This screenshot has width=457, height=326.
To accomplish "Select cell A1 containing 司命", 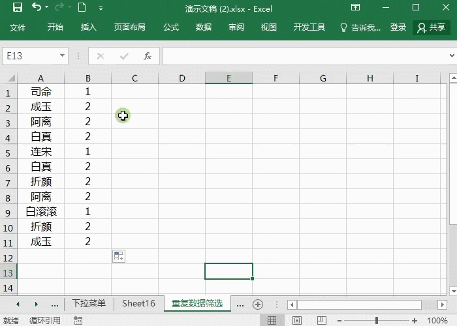I will click(40, 92).
